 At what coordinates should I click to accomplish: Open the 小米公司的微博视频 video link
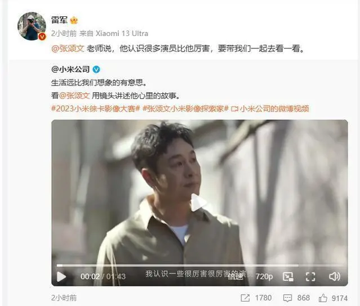pyautogui.click(x=270, y=109)
